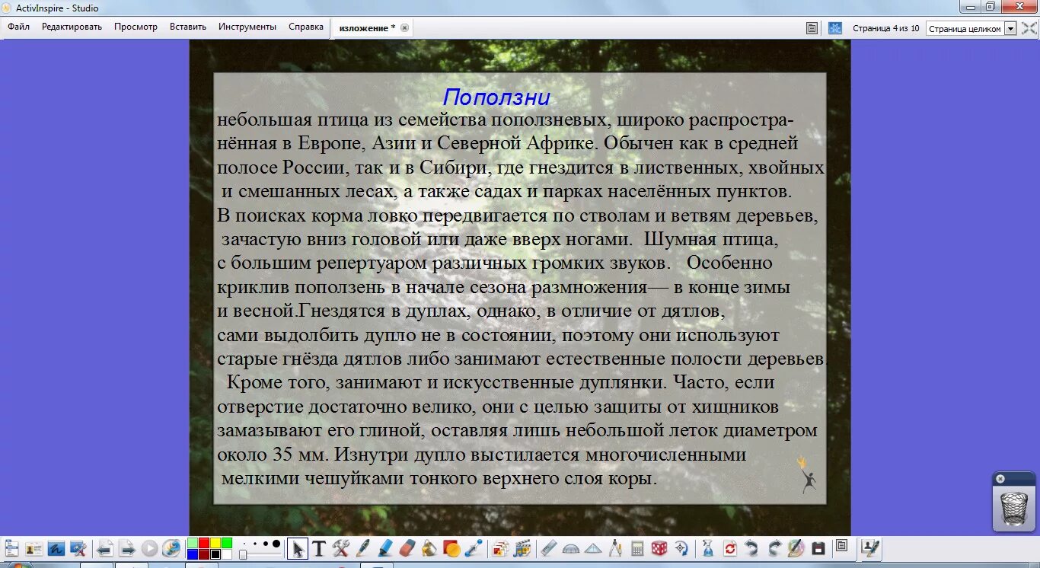Open the Редактировать menu
The image size is (1040, 568).
coord(72,27)
